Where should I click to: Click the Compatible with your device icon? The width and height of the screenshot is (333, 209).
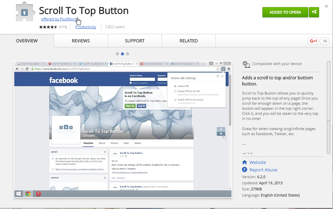246,64
